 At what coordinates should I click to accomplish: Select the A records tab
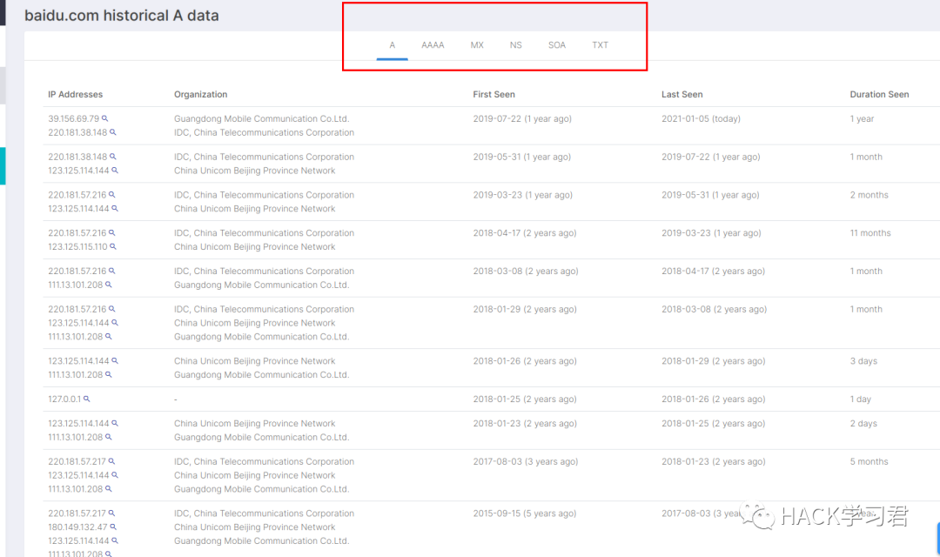tap(392, 45)
